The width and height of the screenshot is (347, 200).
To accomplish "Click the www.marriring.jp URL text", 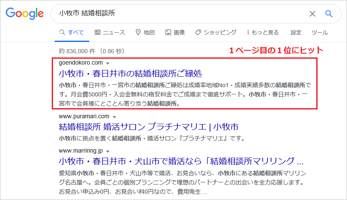I will (81, 151).
